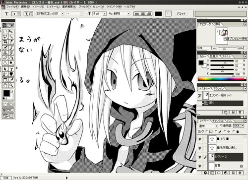Select the Hand tool
Screen dimensions: 248x180
pyautogui.click(x=5, y=85)
